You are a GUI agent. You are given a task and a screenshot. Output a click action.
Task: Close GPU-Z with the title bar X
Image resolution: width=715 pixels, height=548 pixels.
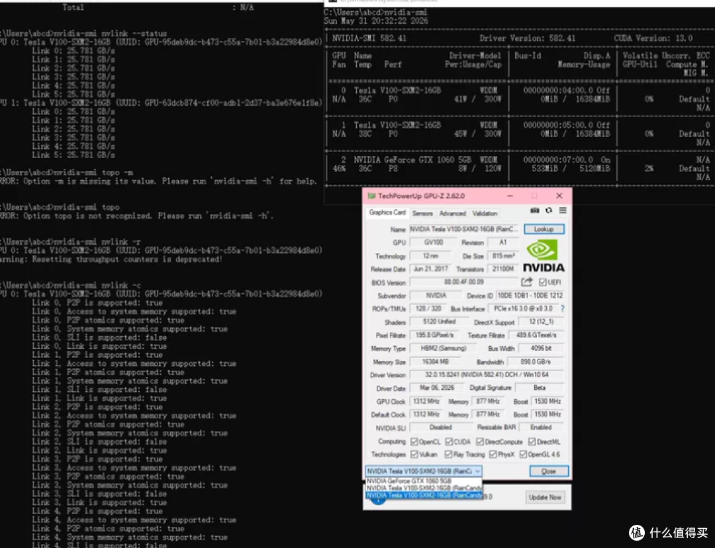(x=559, y=196)
